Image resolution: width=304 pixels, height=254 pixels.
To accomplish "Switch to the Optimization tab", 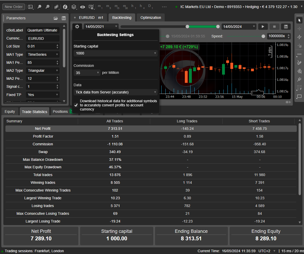I will point(151,18).
